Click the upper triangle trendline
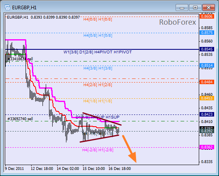Viewport: 219px width, 176px height. point(102,119)
